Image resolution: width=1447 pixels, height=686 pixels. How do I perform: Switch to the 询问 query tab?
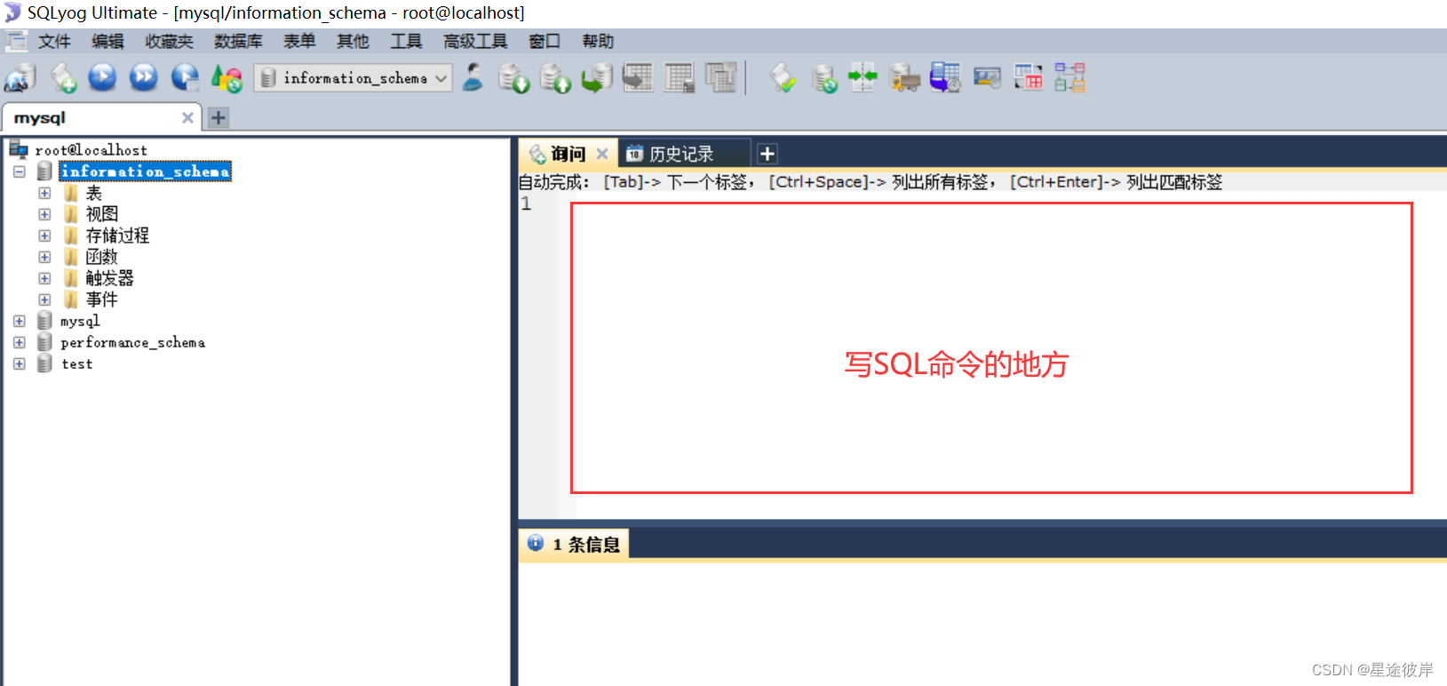[x=568, y=154]
